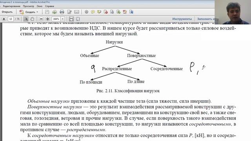Screen dimensions: 251x141
Task: Click the Объемные label in the diagram
Action: pyautogui.click(x=90, y=56)
